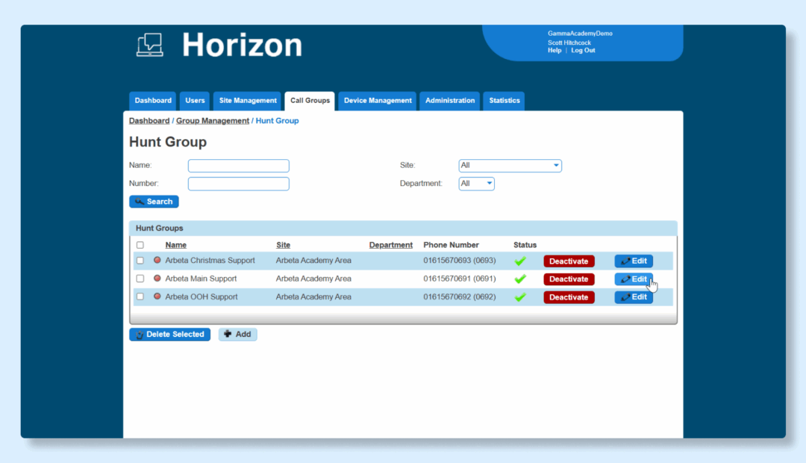806x463 pixels.
Task: Click the Help link
Action: (x=554, y=51)
